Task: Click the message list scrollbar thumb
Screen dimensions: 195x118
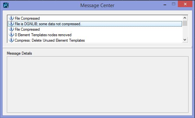Action: (185, 23)
